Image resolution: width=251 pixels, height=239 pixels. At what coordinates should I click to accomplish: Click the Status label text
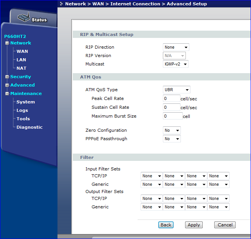(x=39, y=20)
